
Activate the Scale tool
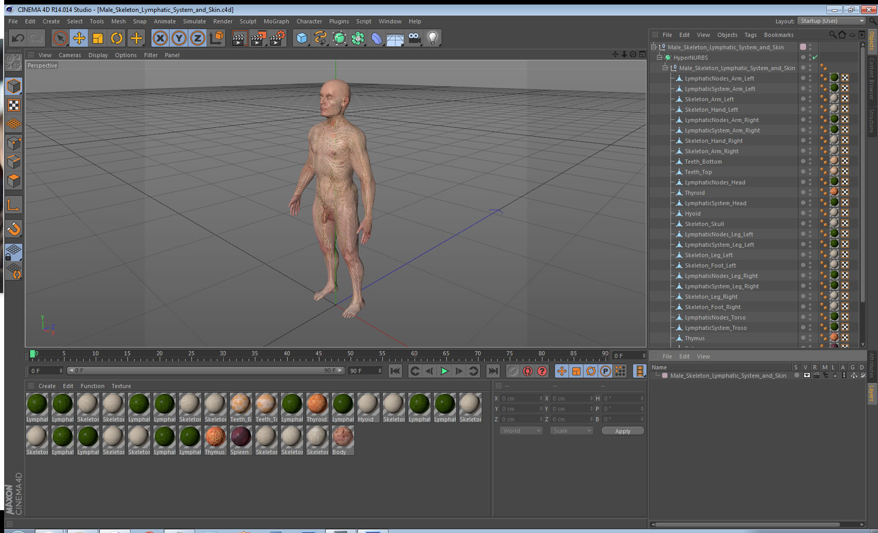[x=98, y=38]
